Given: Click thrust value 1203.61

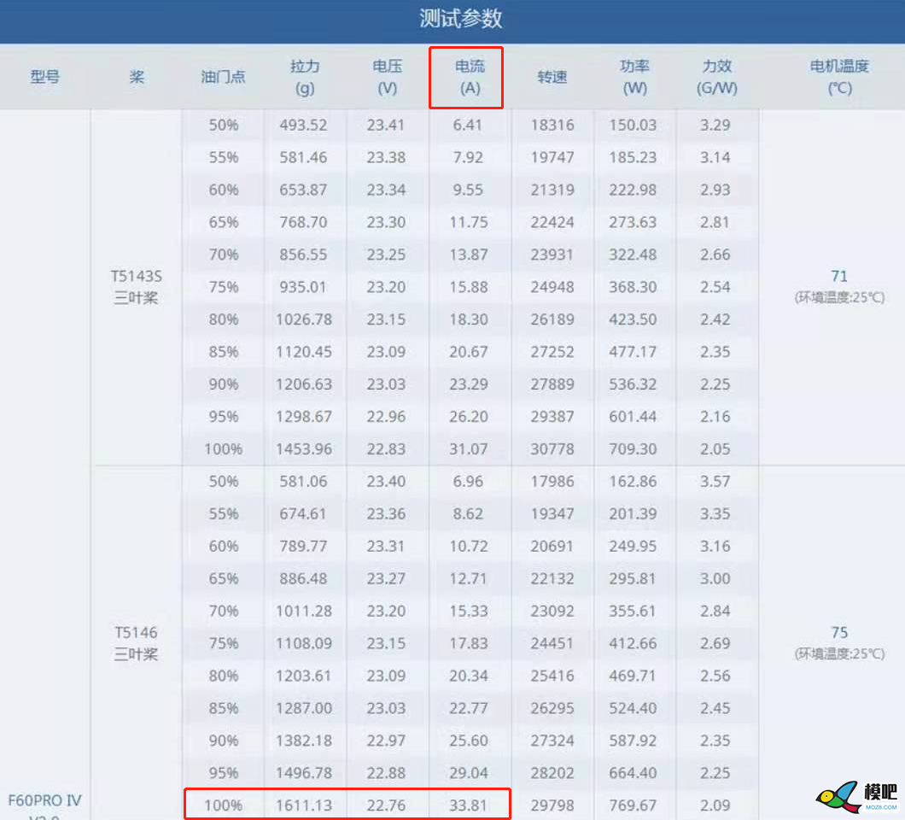Looking at the screenshot, I should click(x=304, y=676).
